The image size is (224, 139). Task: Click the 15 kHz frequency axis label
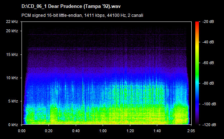click(12, 54)
